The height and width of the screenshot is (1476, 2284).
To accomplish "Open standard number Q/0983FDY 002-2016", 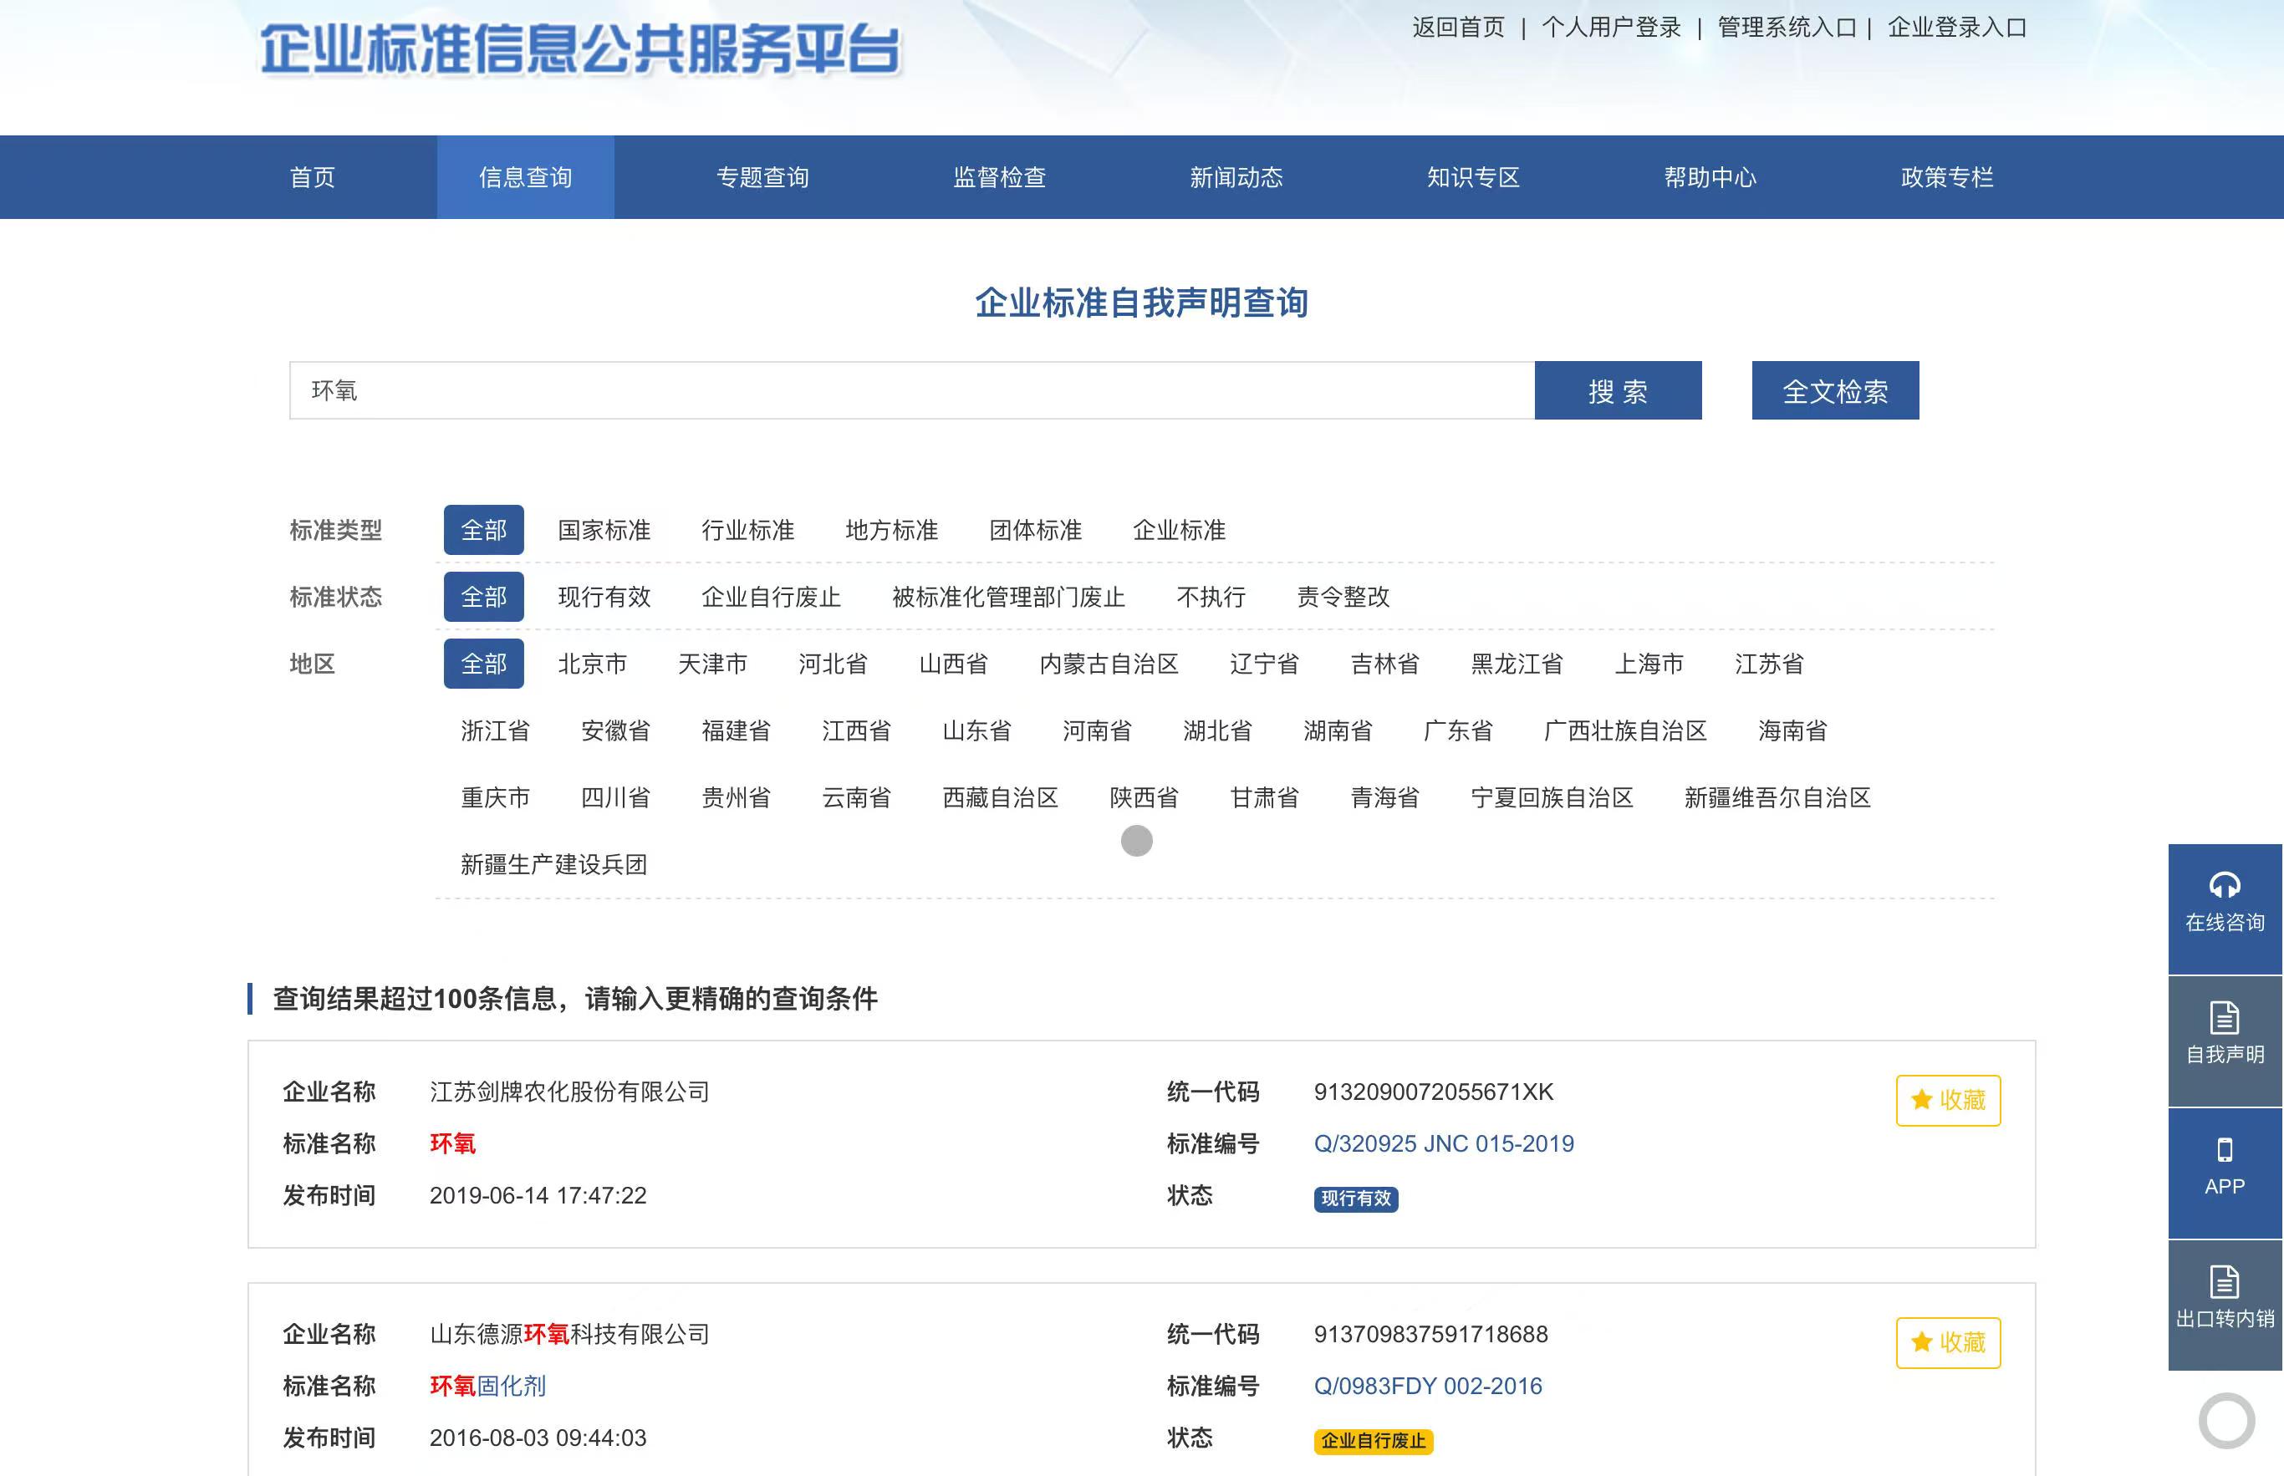I will (1428, 1386).
